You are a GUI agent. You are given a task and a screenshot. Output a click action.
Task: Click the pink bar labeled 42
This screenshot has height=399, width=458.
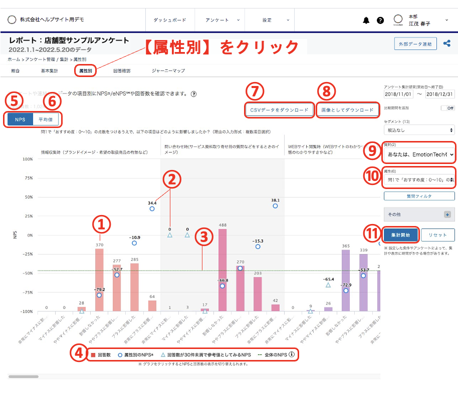(x=275, y=308)
